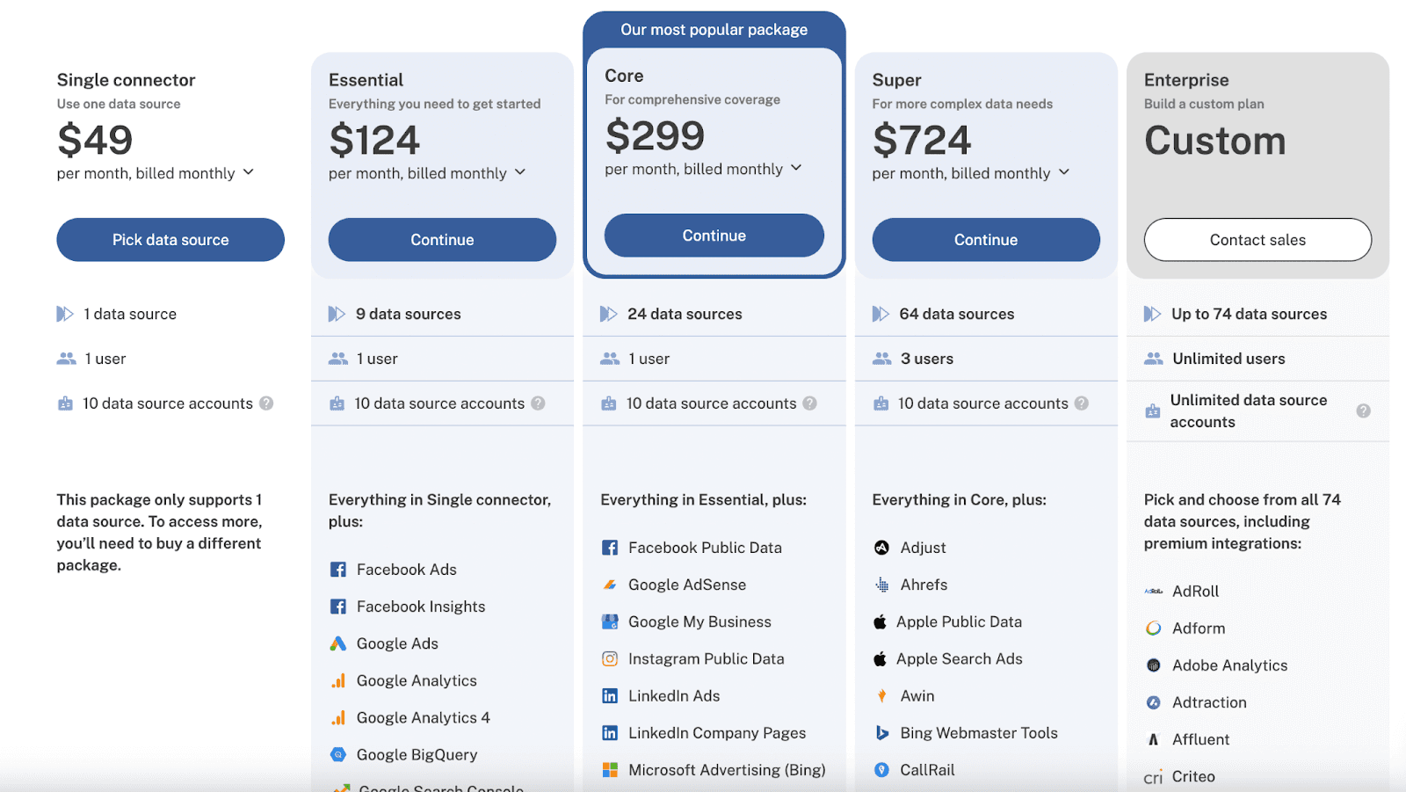Click the Microsoft Advertising (Bing) logo
Image resolution: width=1406 pixels, height=792 pixels.
(609, 770)
